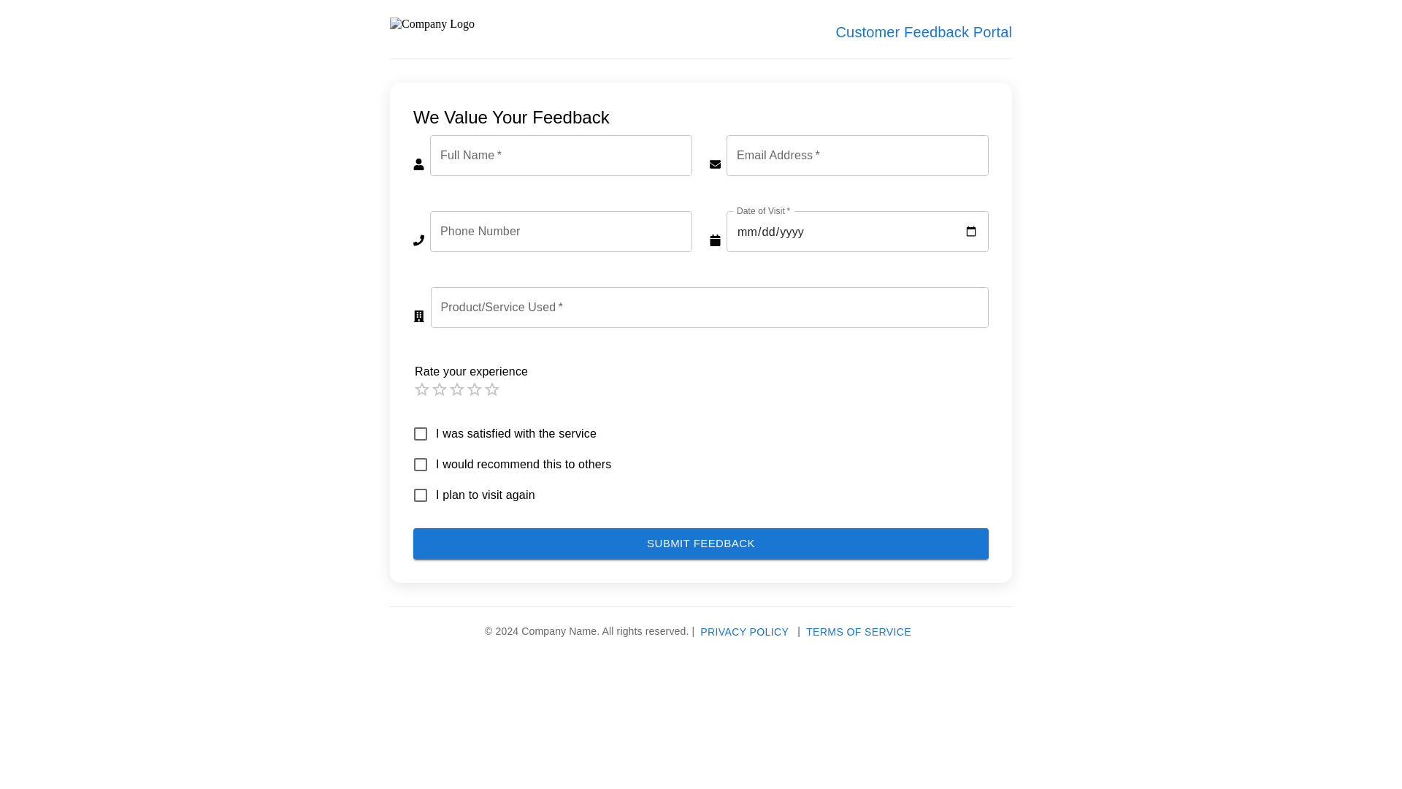This screenshot has height=789, width=1402.
Task: Check 'I was satisfied with the service'
Action: pos(421,434)
